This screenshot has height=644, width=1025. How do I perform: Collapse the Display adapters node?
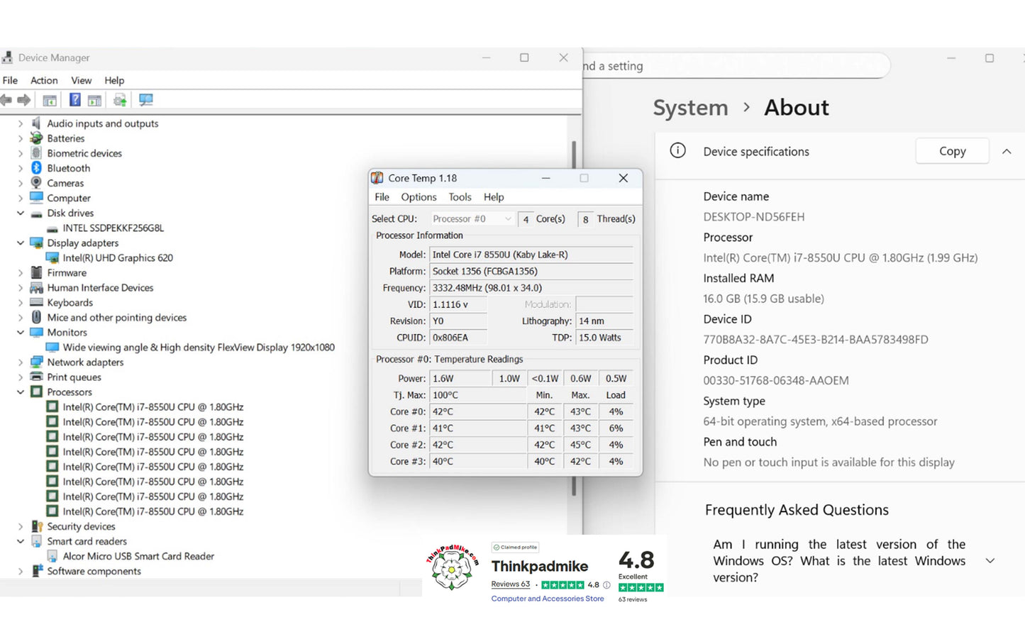(x=21, y=243)
